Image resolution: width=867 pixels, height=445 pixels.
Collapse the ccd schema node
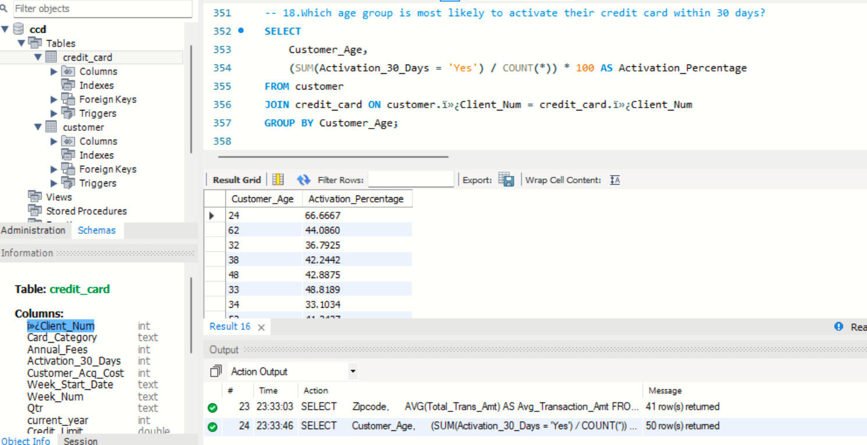point(5,29)
